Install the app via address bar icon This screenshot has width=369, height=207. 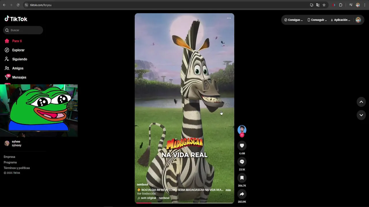312,5
